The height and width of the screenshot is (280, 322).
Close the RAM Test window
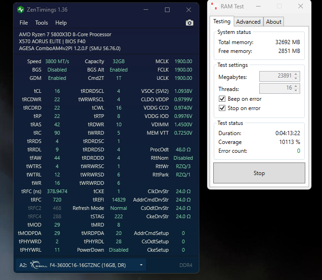click(301, 6)
